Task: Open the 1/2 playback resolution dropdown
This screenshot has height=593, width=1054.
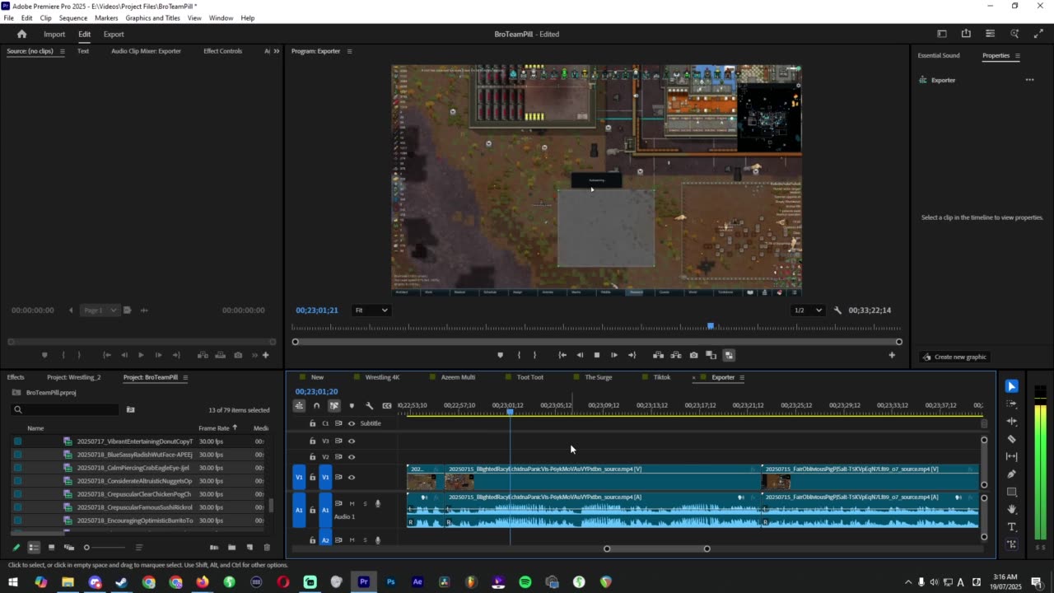Action: [x=807, y=311]
